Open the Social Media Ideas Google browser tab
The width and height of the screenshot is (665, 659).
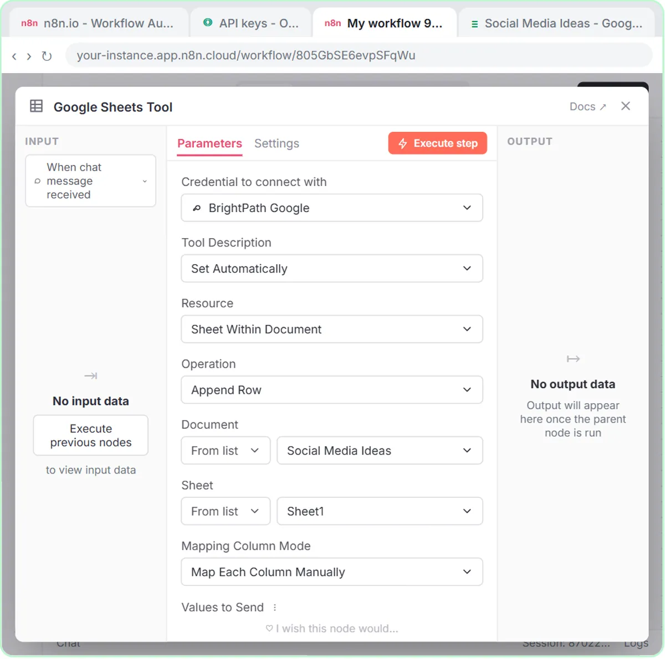(557, 23)
